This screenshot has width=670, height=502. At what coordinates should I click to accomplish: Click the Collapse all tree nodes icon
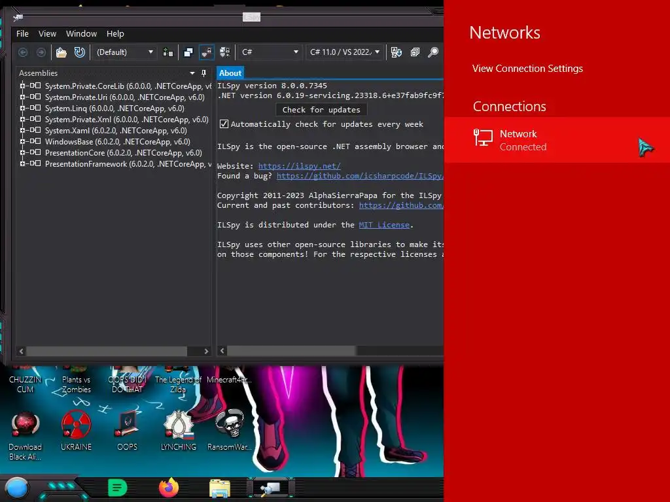[415, 52]
